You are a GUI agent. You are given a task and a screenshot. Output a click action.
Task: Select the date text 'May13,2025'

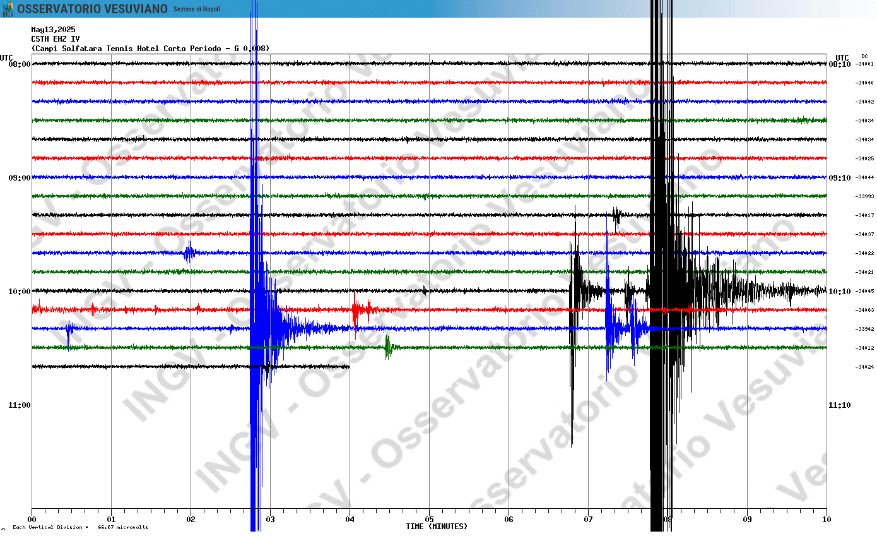53,30
